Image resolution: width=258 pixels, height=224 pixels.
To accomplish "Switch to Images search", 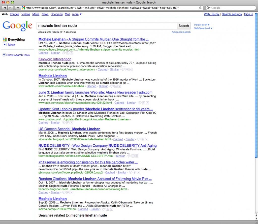I will 14,14.
